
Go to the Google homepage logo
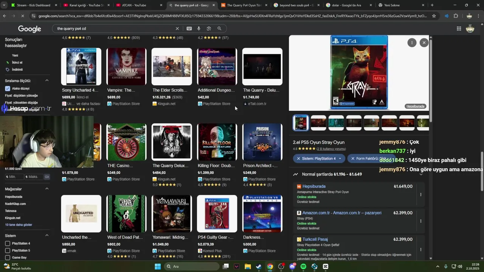(29, 29)
